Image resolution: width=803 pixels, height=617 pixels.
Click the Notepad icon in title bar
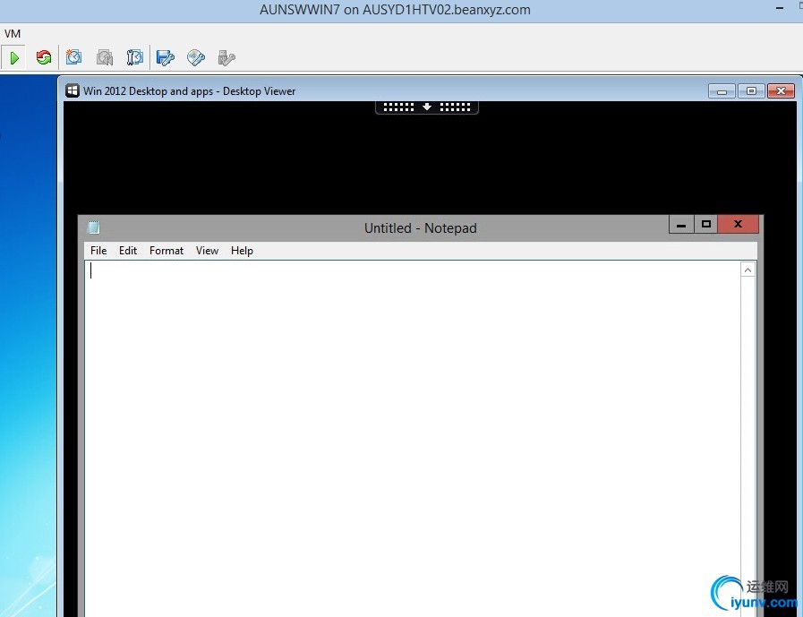[94, 227]
